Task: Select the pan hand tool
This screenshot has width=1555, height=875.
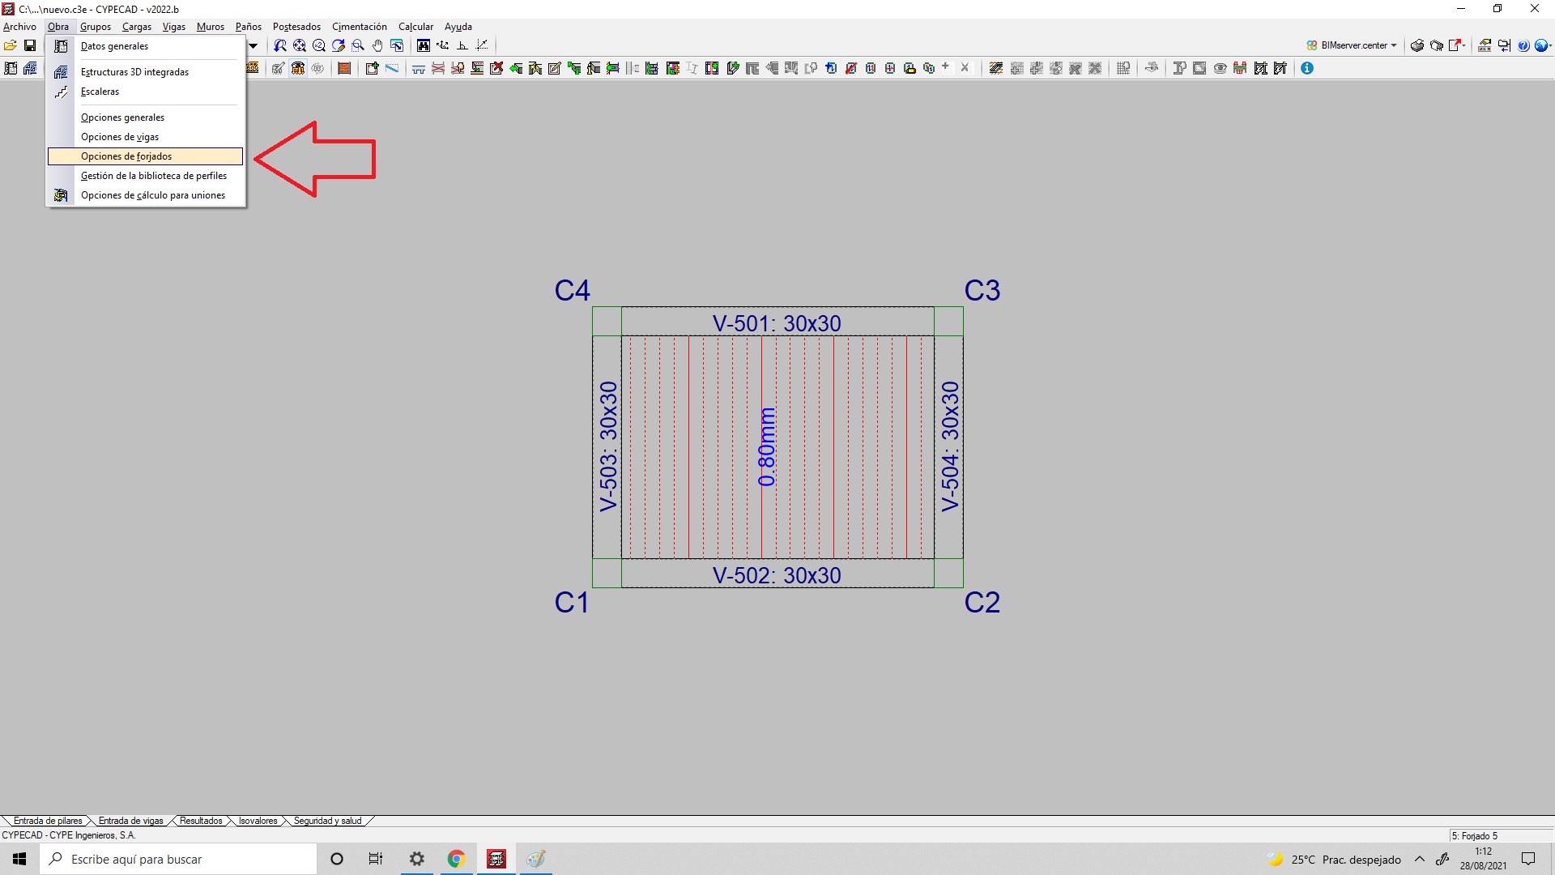Action: (377, 45)
